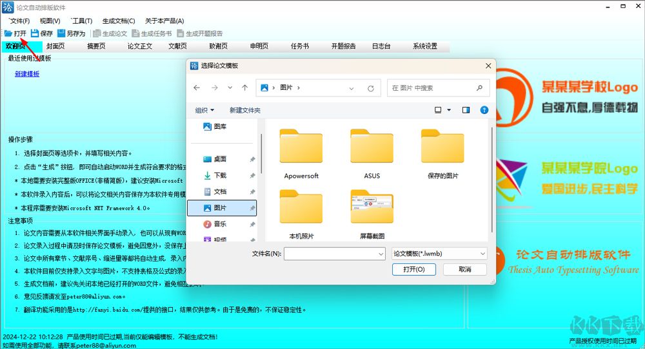Open the 组织 dropdown menu
The width and height of the screenshot is (645, 349).
point(204,110)
